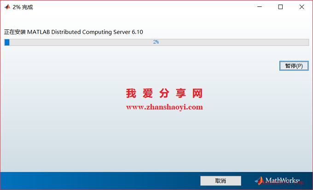Open the www.zhanshaoyi.com watermark link
Screen dimensions: 313x190
coord(164,107)
